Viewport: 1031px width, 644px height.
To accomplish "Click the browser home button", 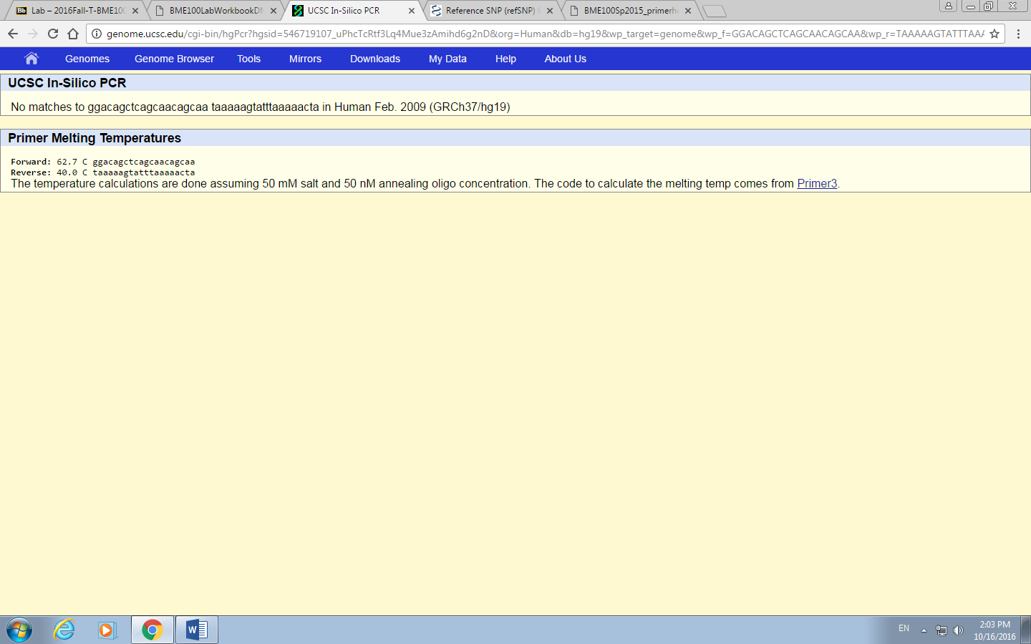I will (x=73, y=34).
